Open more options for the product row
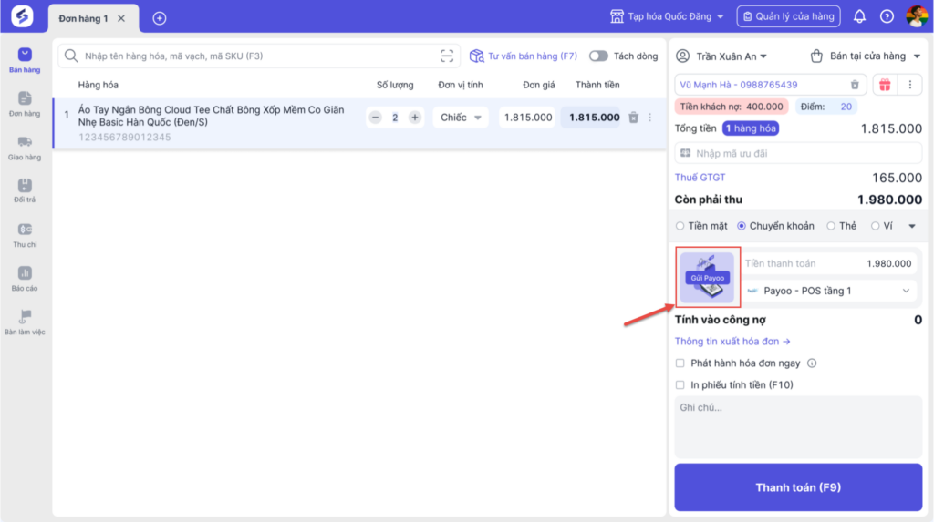Viewport: 934px width, 522px height. click(x=649, y=118)
